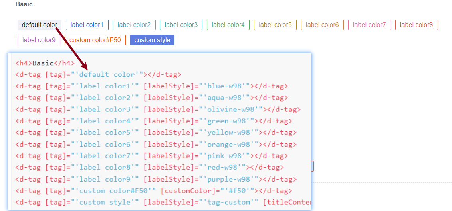Click the 'default color' tag
The image size is (452, 211).
tap(39, 25)
